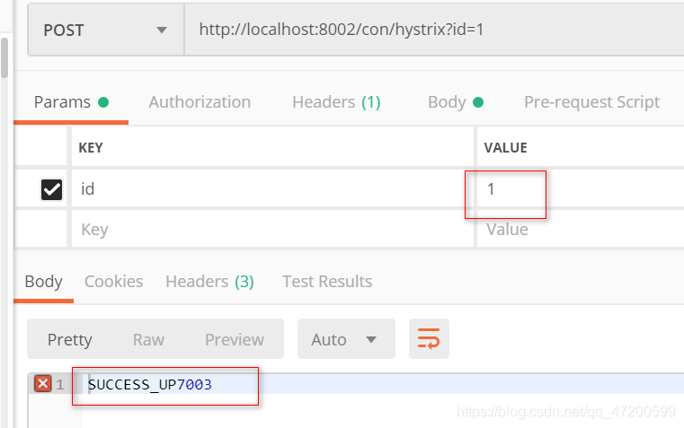
Task: Switch to the Preview response view
Action: 235,339
